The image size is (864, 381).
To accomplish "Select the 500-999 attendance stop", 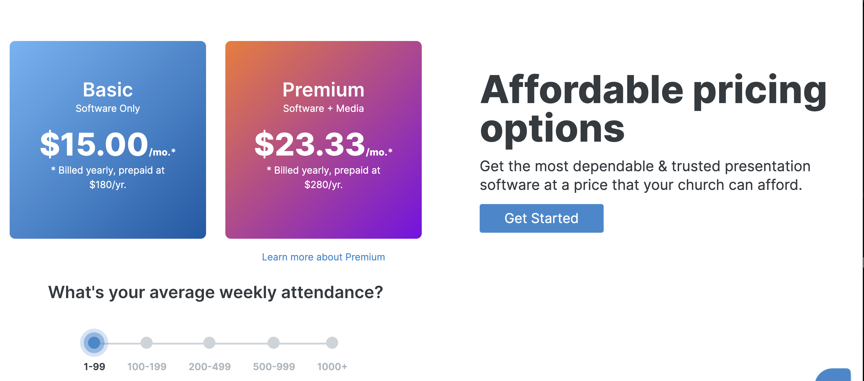I will (274, 342).
